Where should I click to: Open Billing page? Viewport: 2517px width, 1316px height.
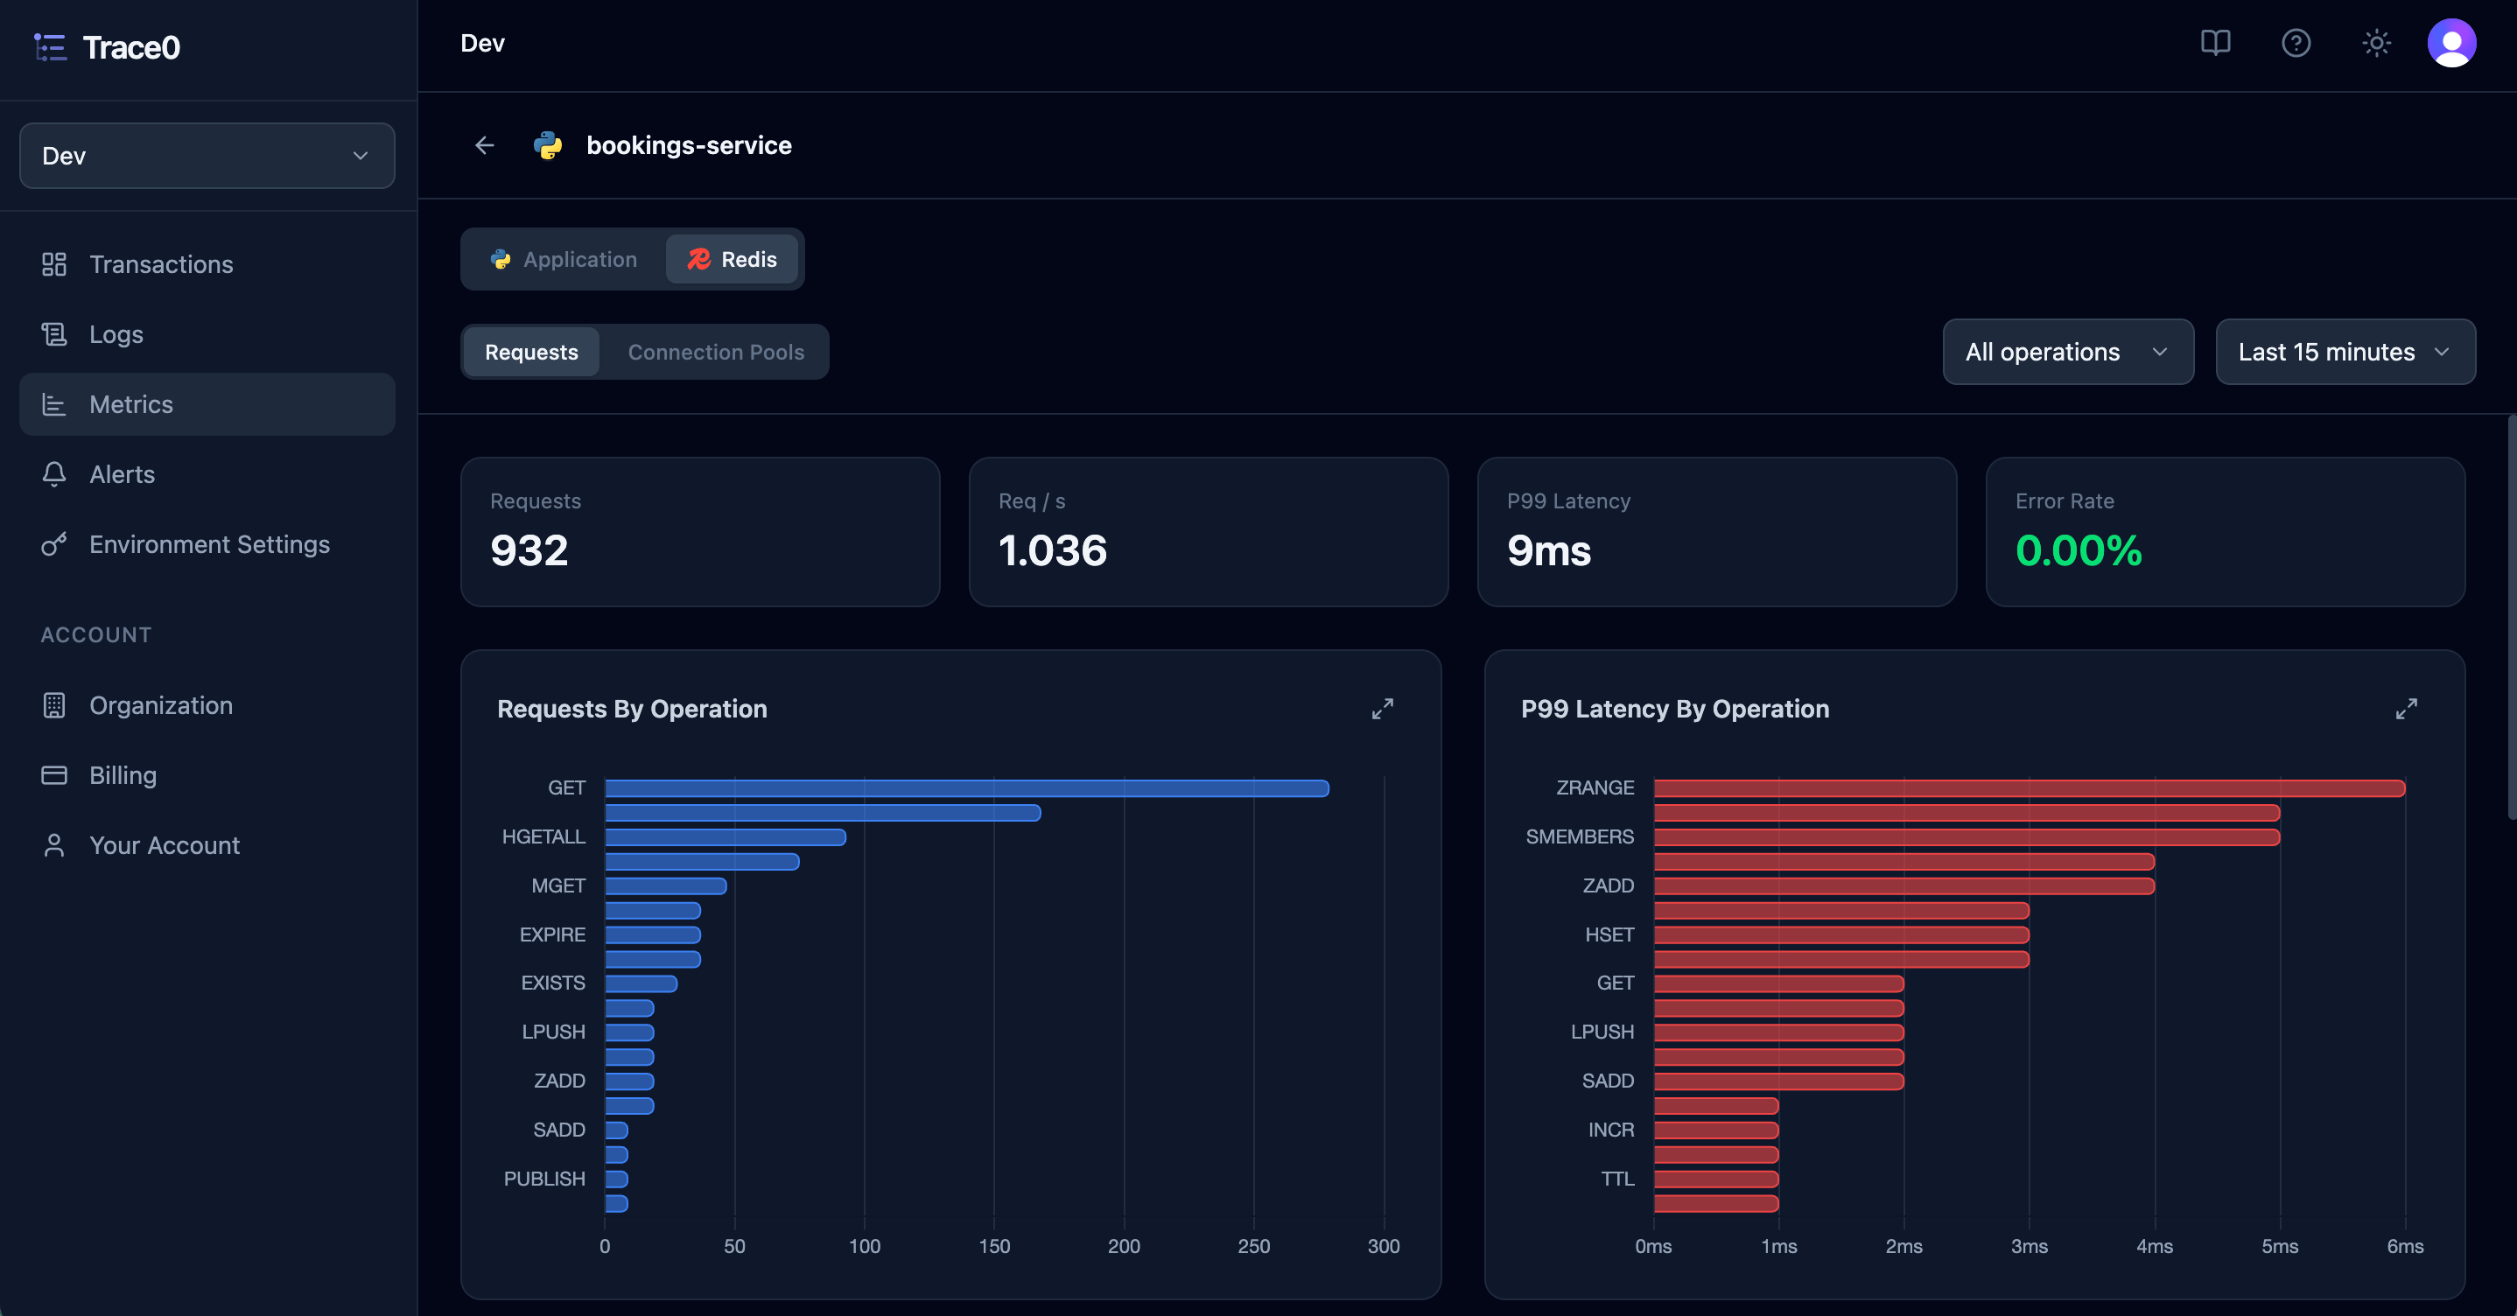coord(207,774)
